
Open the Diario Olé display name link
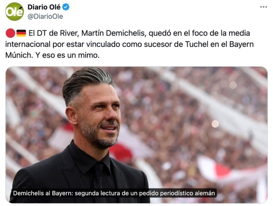pyautogui.click(x=44, y=7)
